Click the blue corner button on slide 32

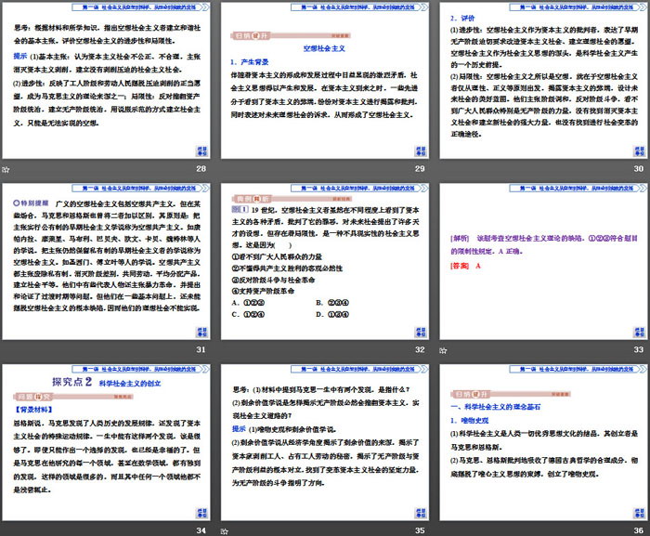point(421,332)
